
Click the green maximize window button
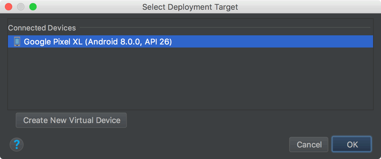33,7
